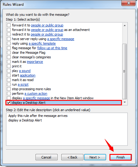Check the 'print it' action checkbox
The image size is (138, 167).
point(9,66)
